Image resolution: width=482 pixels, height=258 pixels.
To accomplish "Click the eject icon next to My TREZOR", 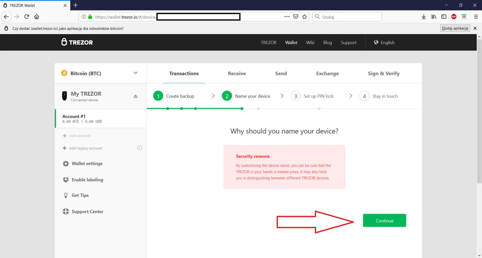I will 136,97.
